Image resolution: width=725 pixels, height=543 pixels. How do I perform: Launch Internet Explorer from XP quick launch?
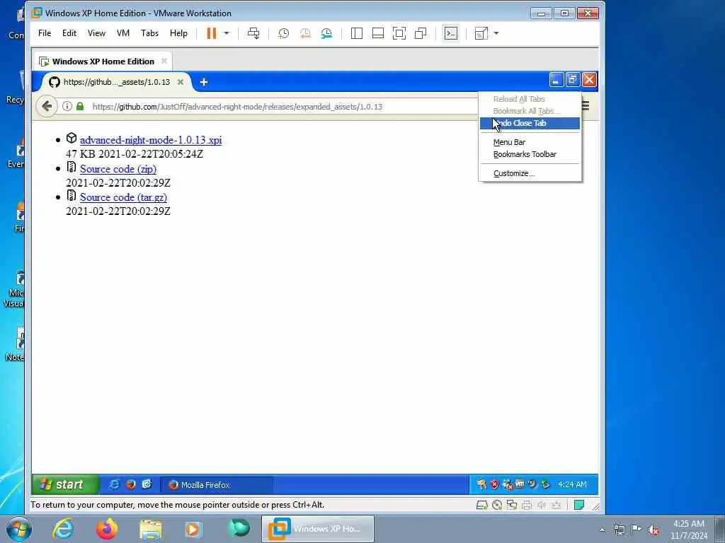[x=114, y=484]
